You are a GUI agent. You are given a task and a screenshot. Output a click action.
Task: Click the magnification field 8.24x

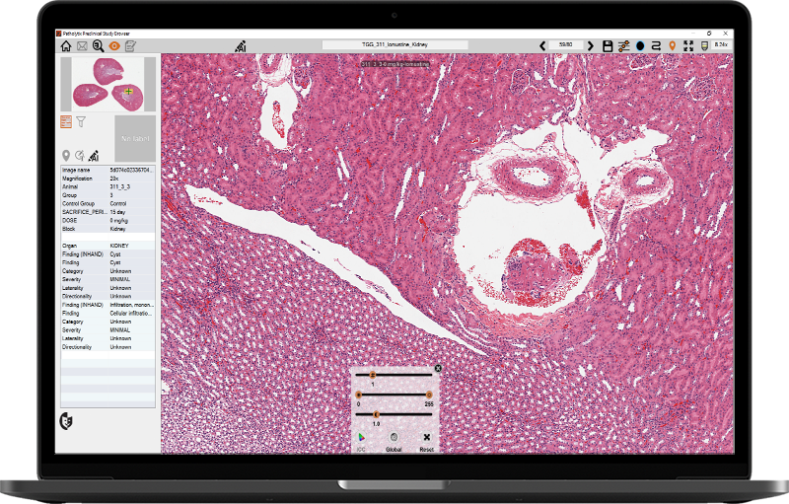721,44
